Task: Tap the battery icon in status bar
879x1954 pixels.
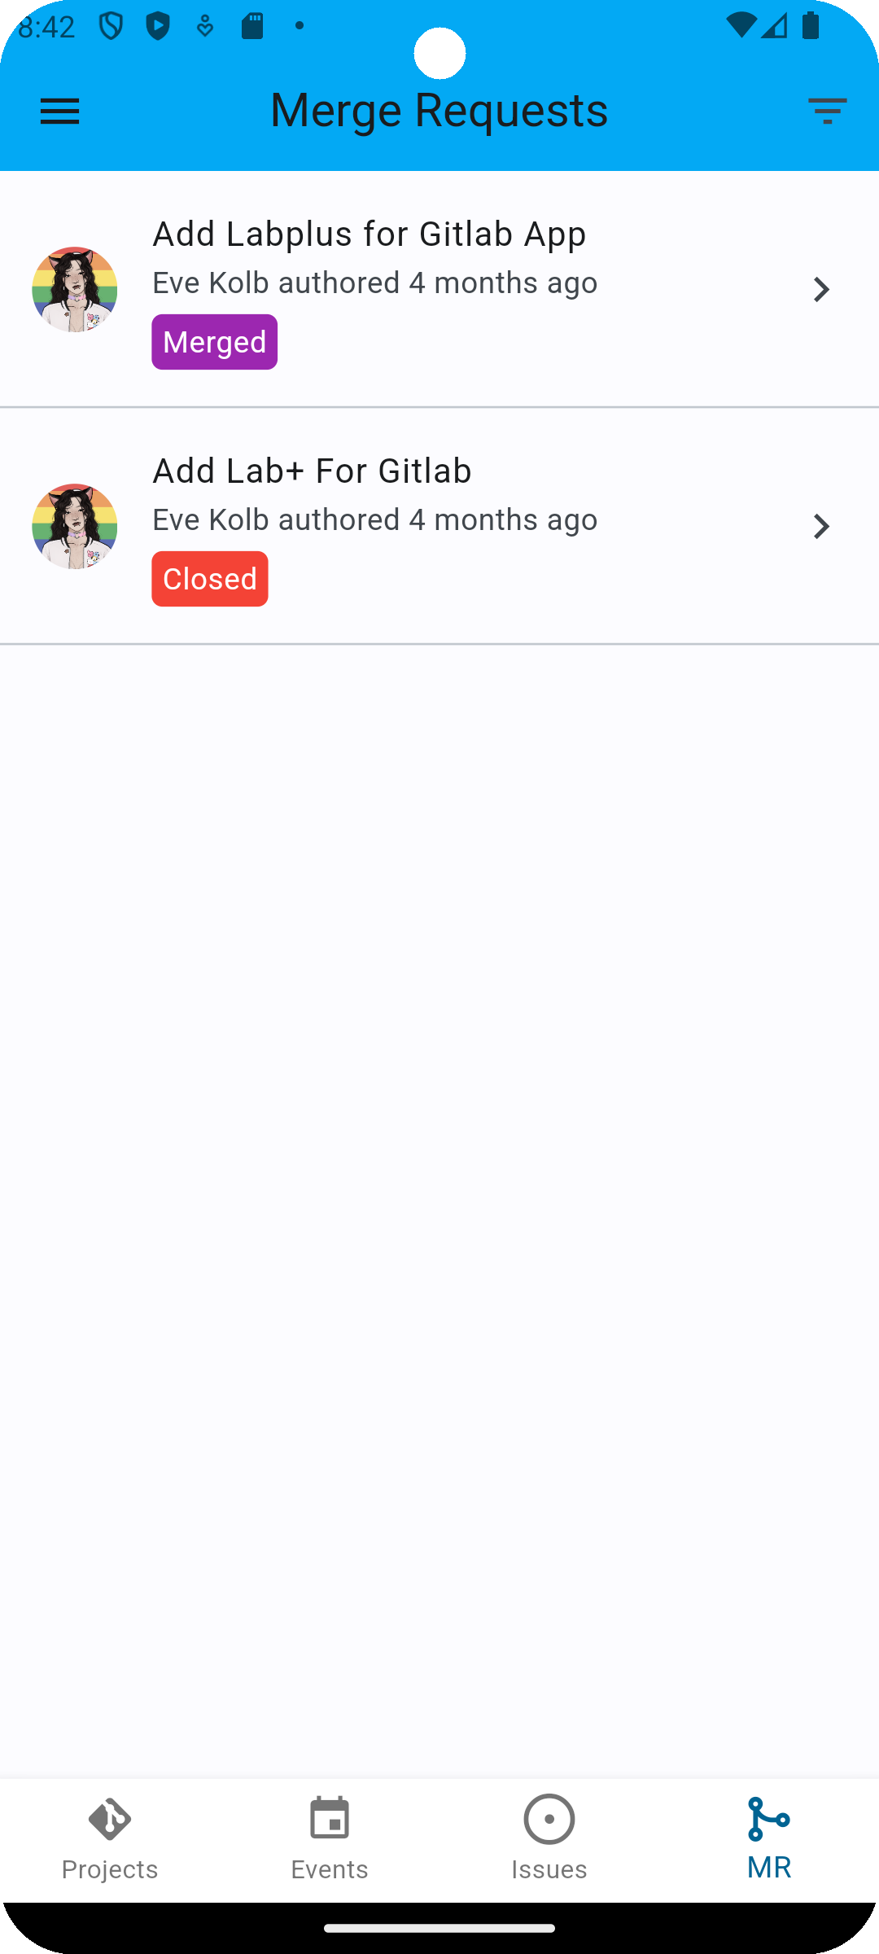Action: [811, 25]
